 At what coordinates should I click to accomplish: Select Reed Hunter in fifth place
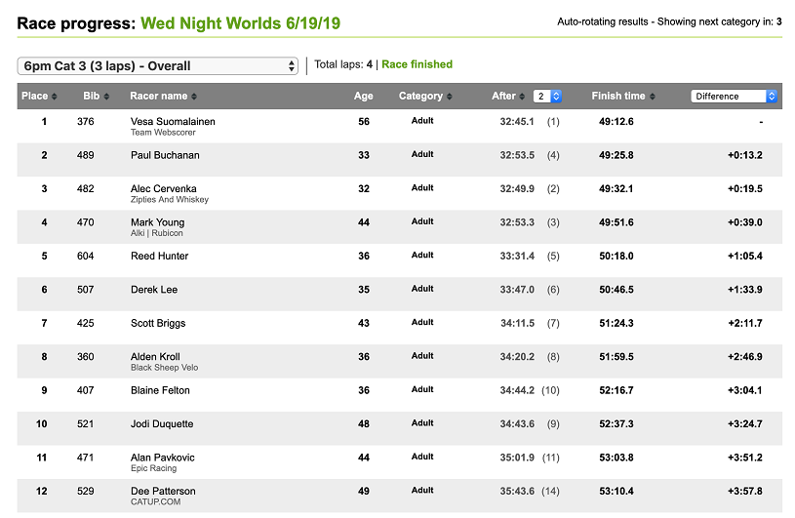159,256
